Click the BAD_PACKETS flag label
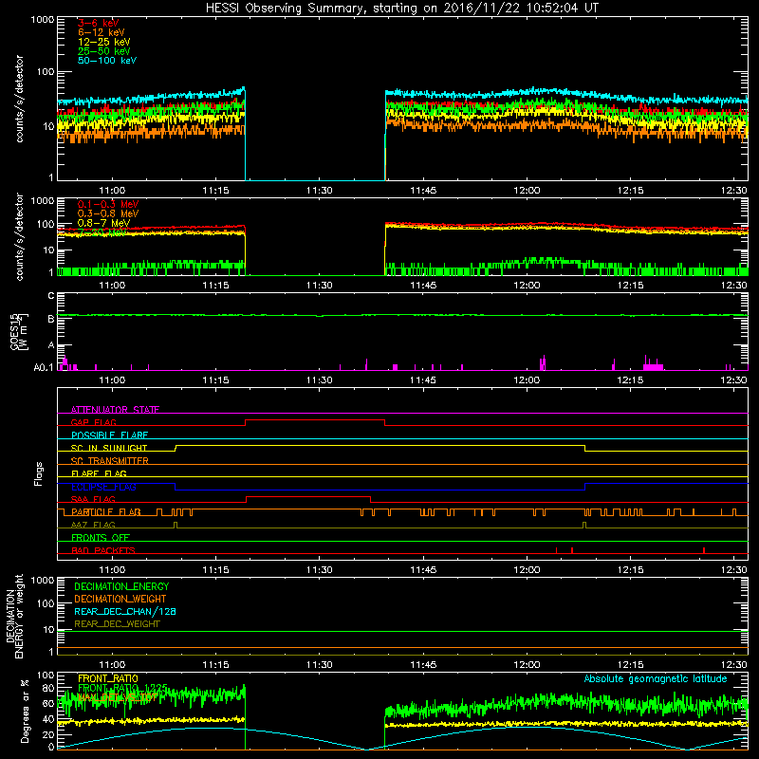 [103, 550]
